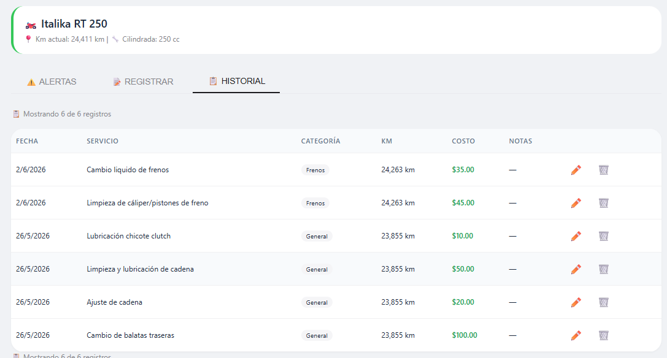Click the Italika RT 250 motorcycle title
This screenshot has height=358, width=667.
click(x=74, y=24)
